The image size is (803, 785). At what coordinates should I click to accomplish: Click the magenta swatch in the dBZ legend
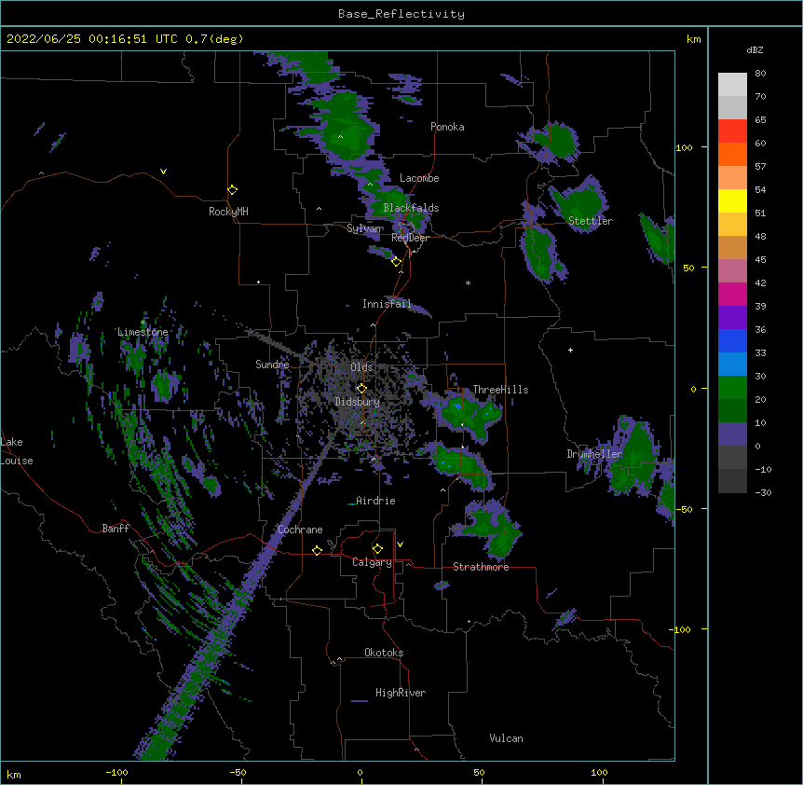(x=732, y=294)
